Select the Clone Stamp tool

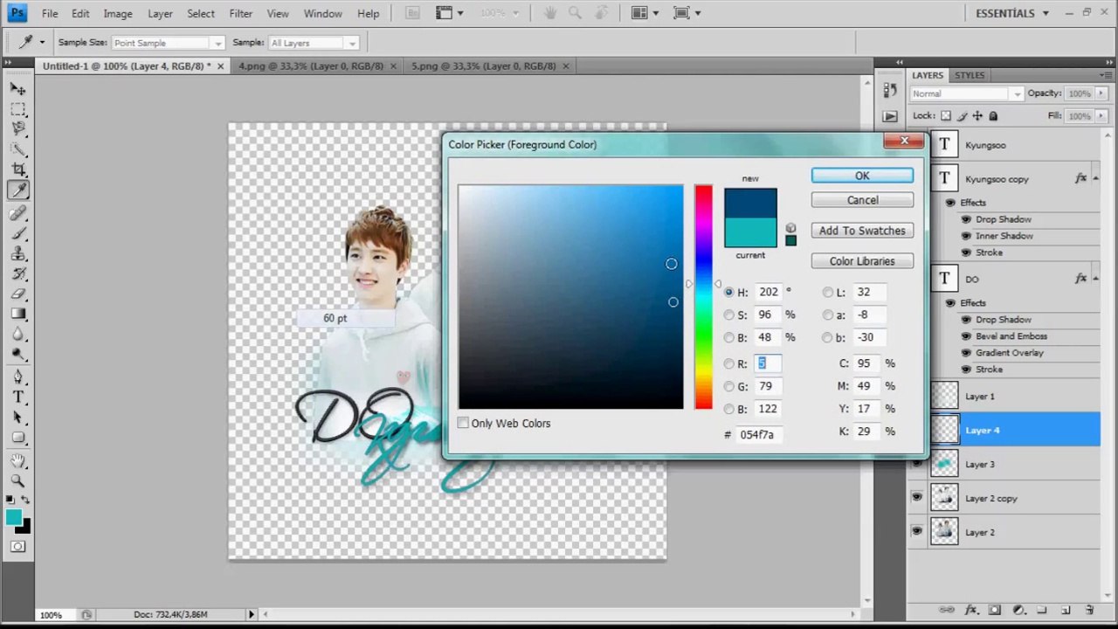tap(18, 253)
